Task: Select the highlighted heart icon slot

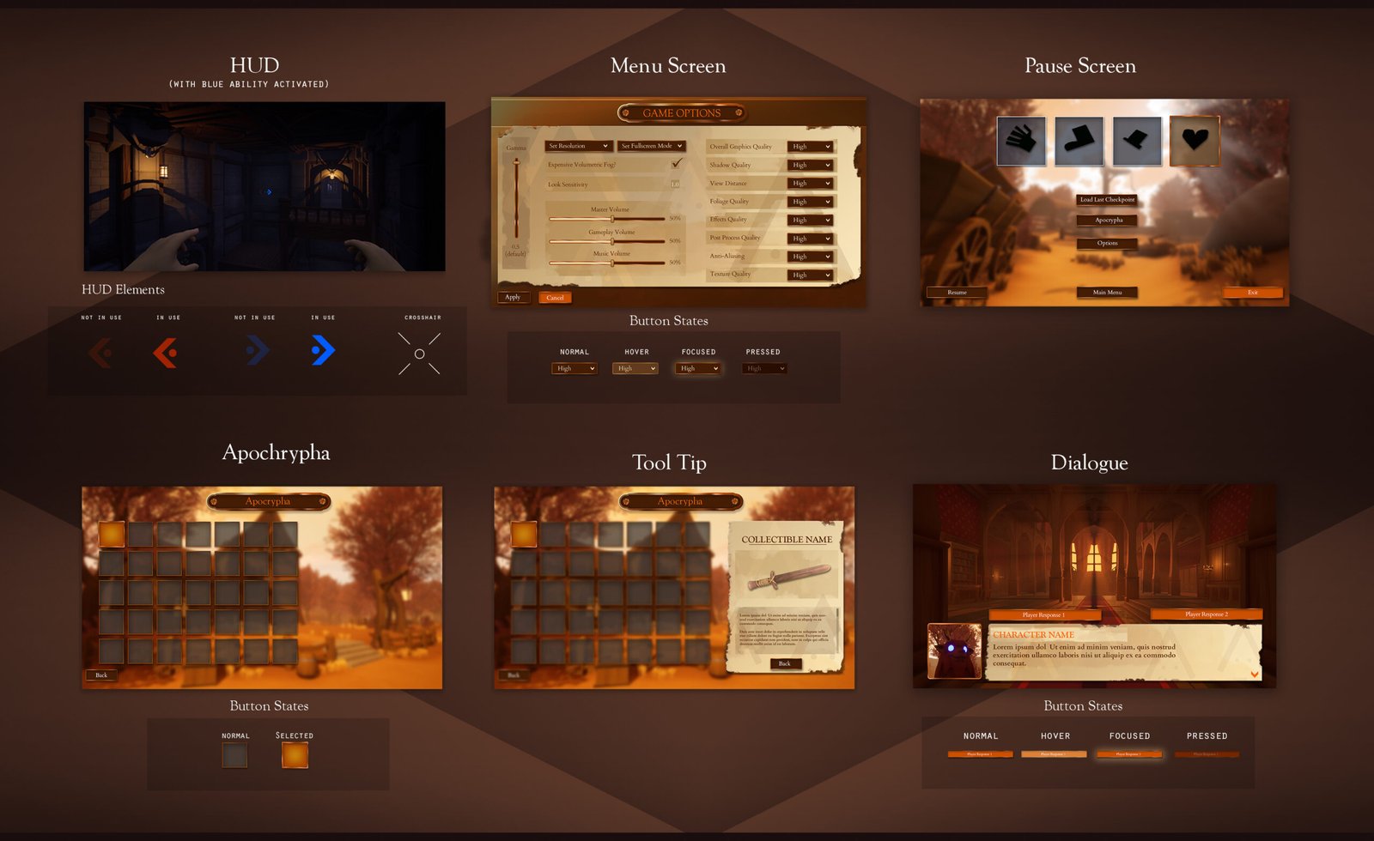Action: 1195,141
